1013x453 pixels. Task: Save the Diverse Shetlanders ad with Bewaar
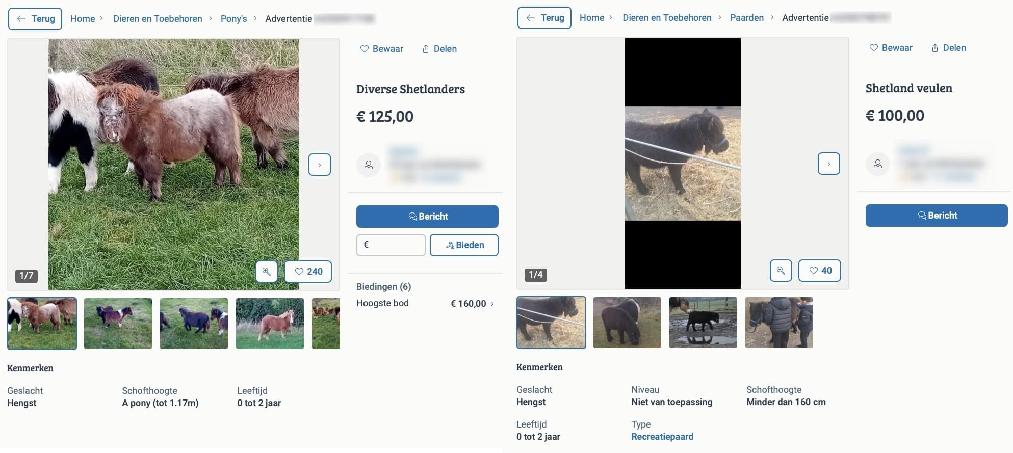click(x=381, y=49)
